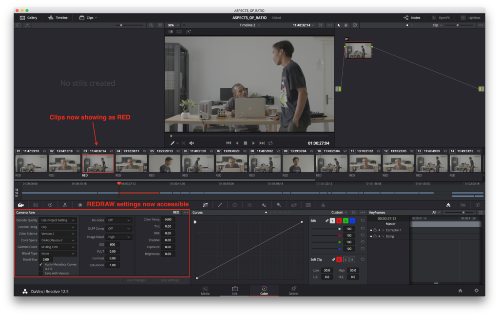Screen dimensions: 499x316
Task: Toggle the Timeline panel button
Action: pos(58,18)
